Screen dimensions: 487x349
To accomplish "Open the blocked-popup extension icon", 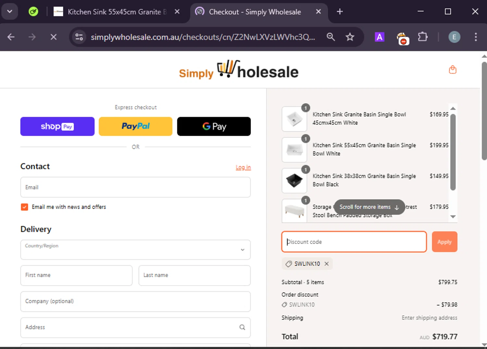I will point(403,38).
